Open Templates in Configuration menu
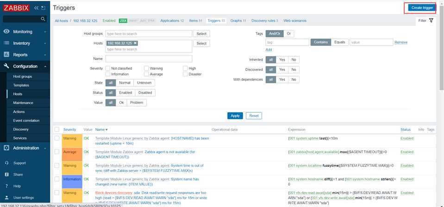 point(21,85)
